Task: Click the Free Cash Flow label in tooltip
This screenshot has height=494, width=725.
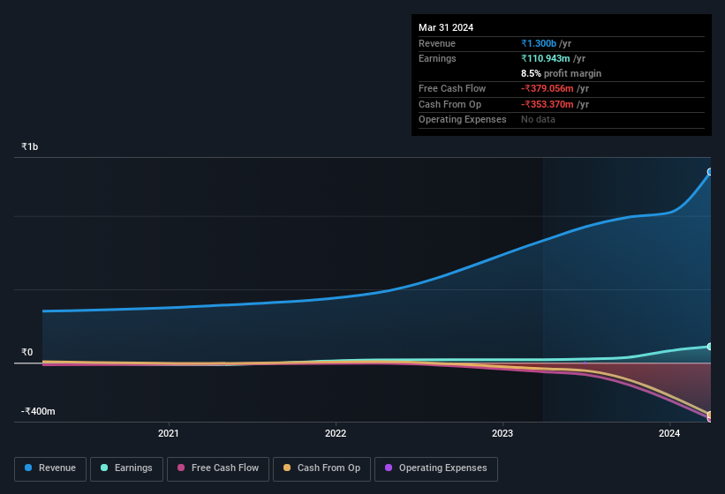Action: 452,88
